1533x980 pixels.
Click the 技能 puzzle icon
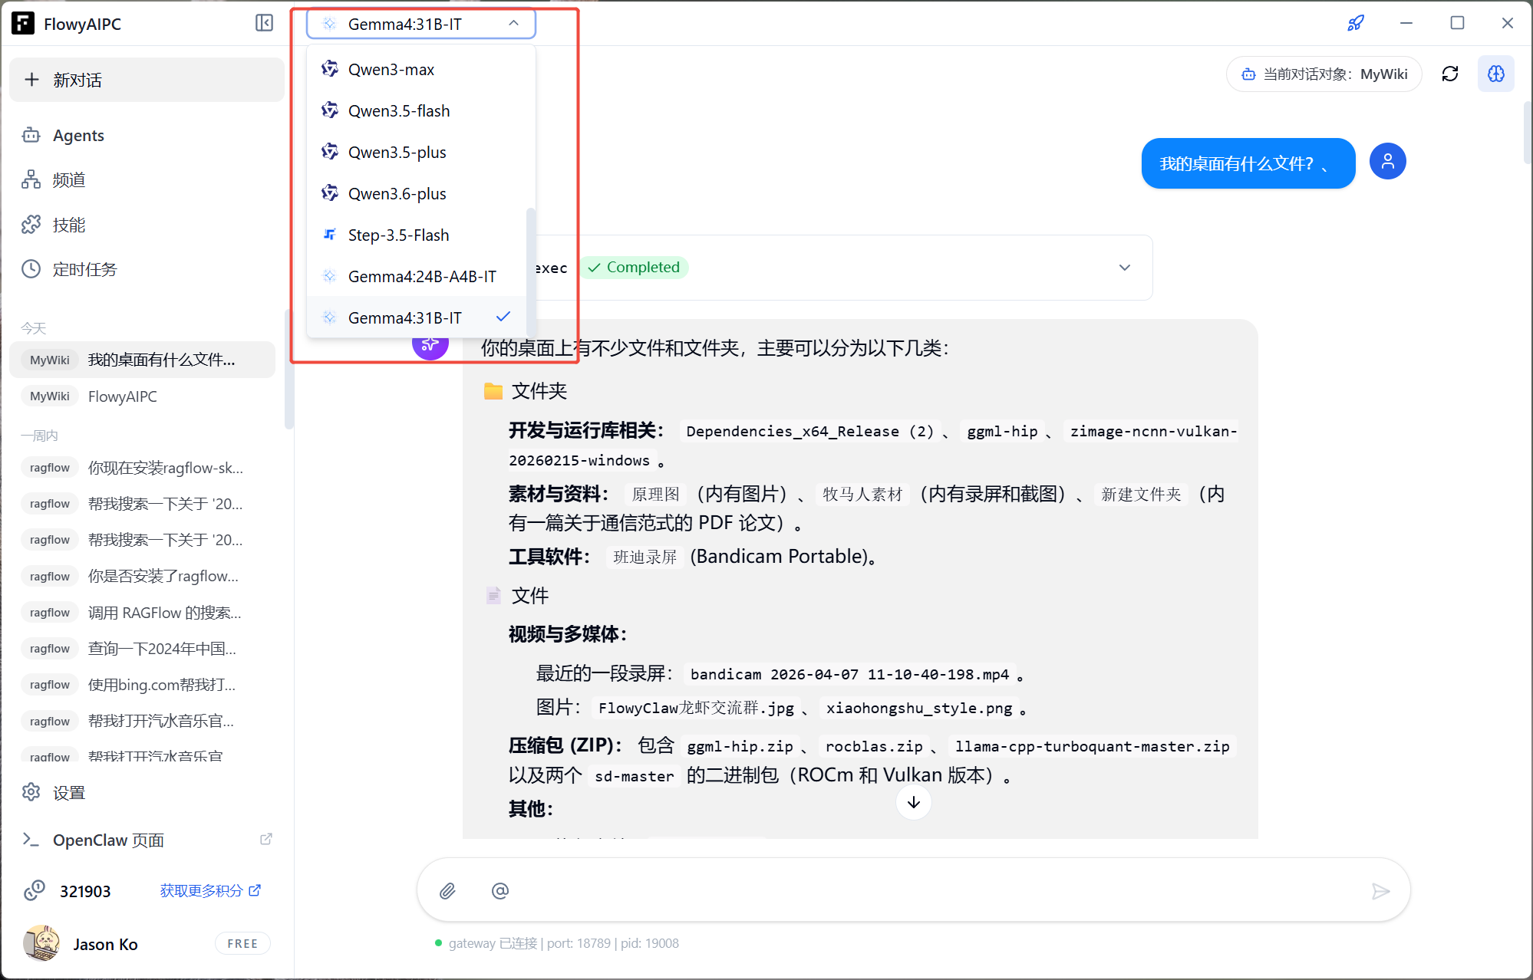click(x=31, y=224)
